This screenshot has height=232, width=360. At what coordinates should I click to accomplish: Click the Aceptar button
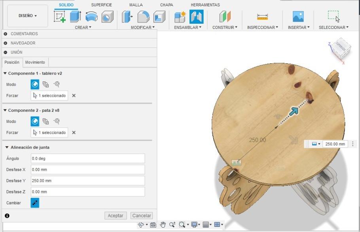coord(116,215)
